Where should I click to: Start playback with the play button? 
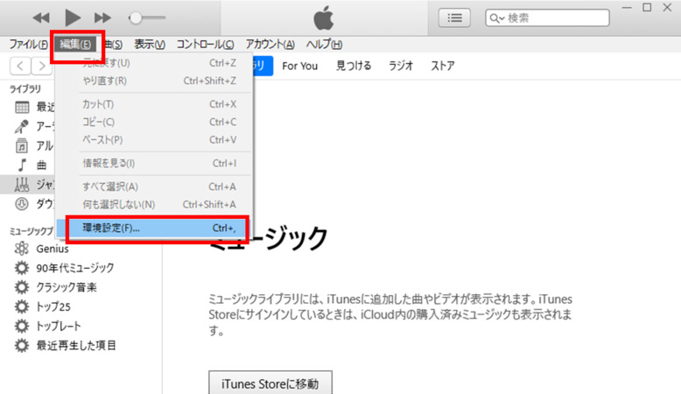point(72,18)
